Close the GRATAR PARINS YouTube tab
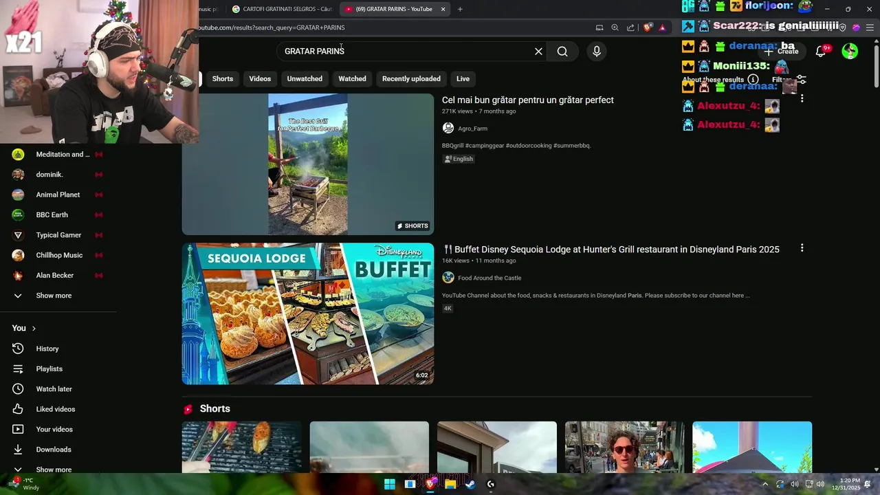Viewport: 880px width, 495px height. (x=443, y=9)
